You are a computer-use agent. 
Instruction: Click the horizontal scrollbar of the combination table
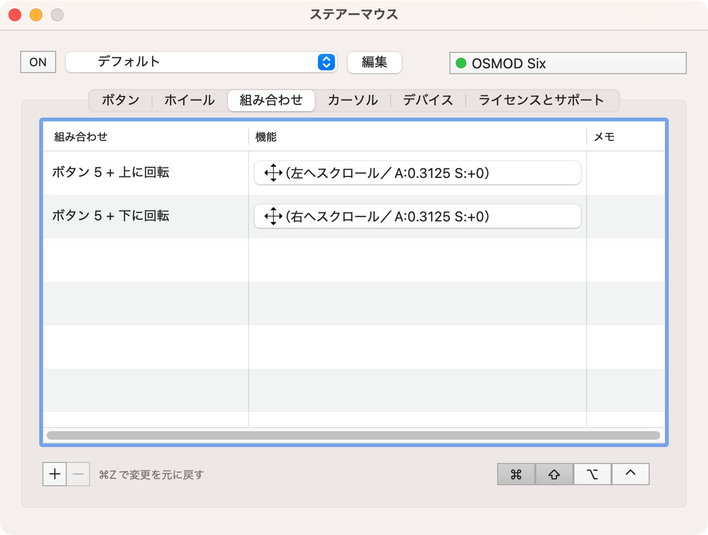point(353,435)
